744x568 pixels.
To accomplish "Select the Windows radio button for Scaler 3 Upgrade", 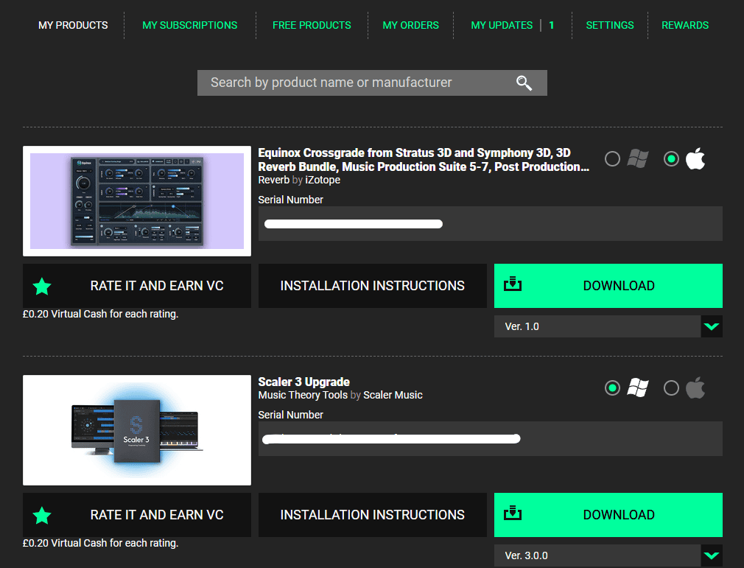I will point(612,388).
